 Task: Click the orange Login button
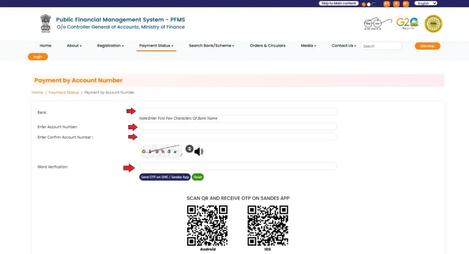coord(38,57)
